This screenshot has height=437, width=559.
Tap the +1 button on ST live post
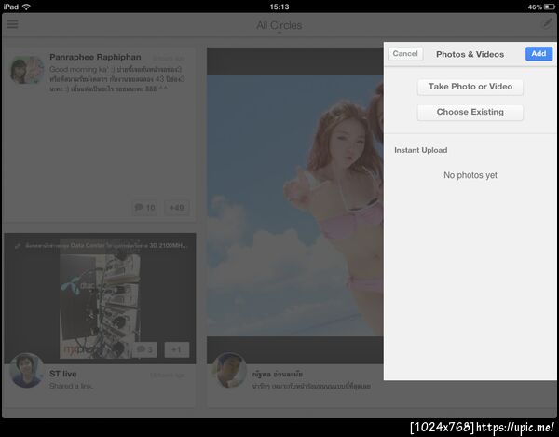click(177, 349)
